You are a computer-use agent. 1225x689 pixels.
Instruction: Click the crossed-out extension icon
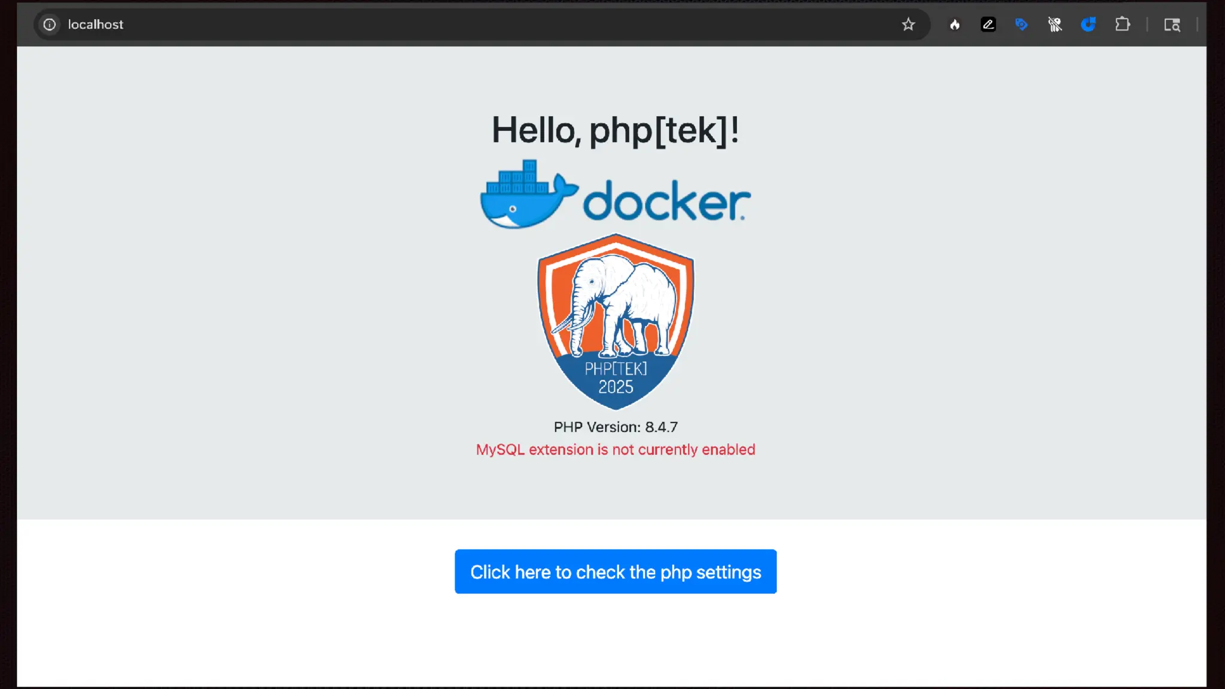point(1055,25)
